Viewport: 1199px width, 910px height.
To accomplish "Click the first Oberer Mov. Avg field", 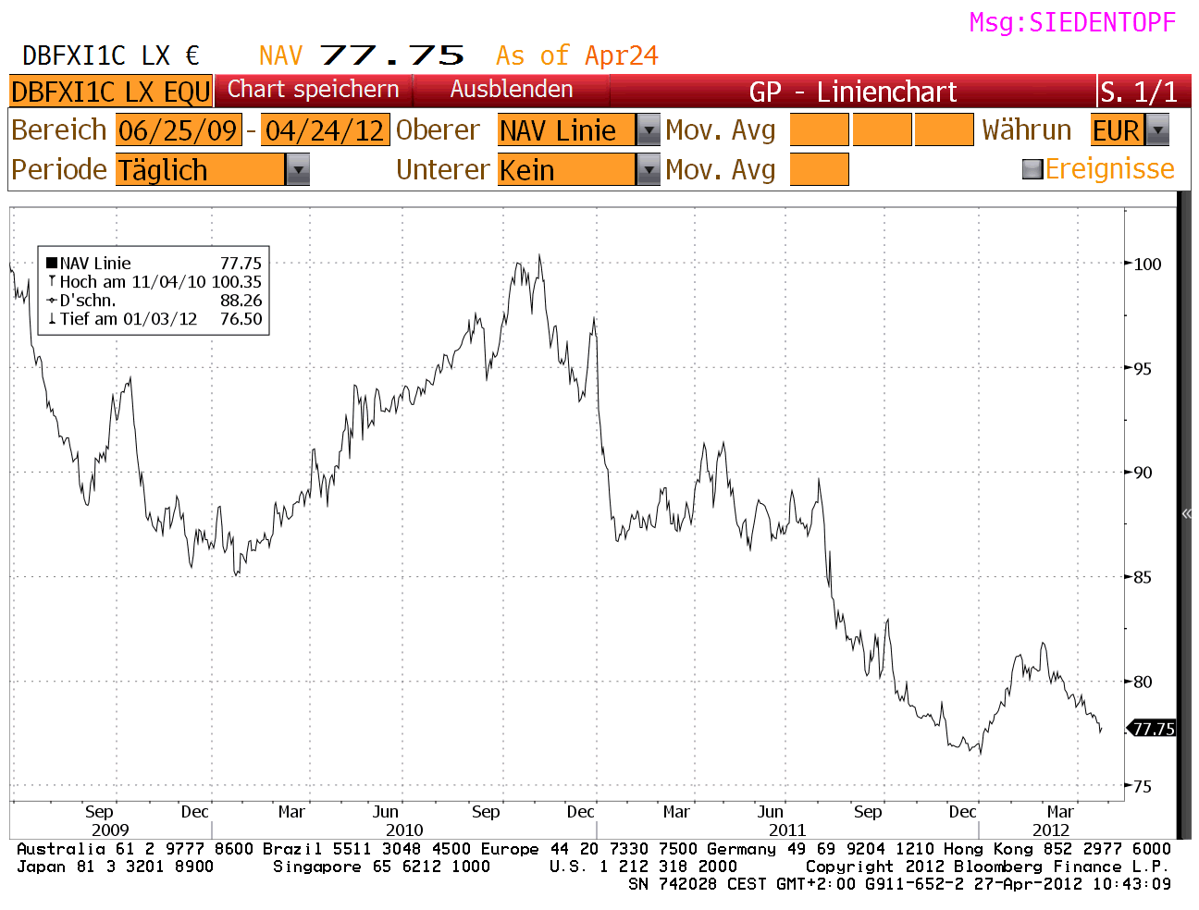I will 819,130.
